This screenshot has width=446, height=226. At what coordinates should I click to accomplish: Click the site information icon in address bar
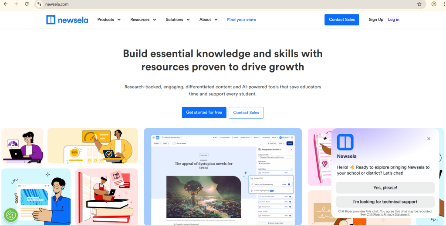pyautogui.click(x=39, y=4)
